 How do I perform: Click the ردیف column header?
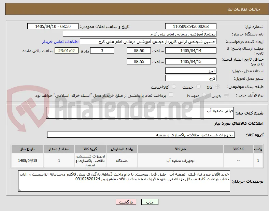pos(258,149)
